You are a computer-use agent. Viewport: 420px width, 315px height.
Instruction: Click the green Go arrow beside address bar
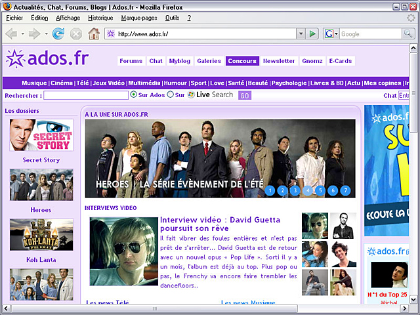click(x=312, y=33)
